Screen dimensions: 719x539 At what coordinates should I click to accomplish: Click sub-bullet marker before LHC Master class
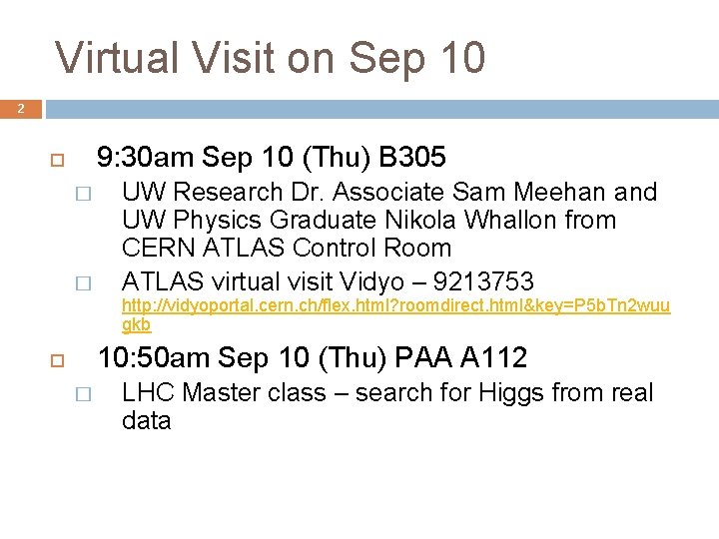tap(83, 395)
